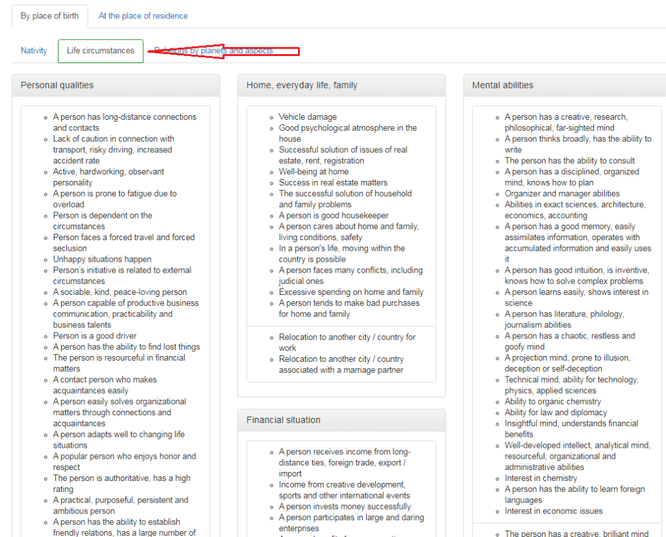Image resolution: width=666 pixels, height=537 pixels.
Task: Click 'Success in real estate matters' item
Action: (x=333, y=183)
